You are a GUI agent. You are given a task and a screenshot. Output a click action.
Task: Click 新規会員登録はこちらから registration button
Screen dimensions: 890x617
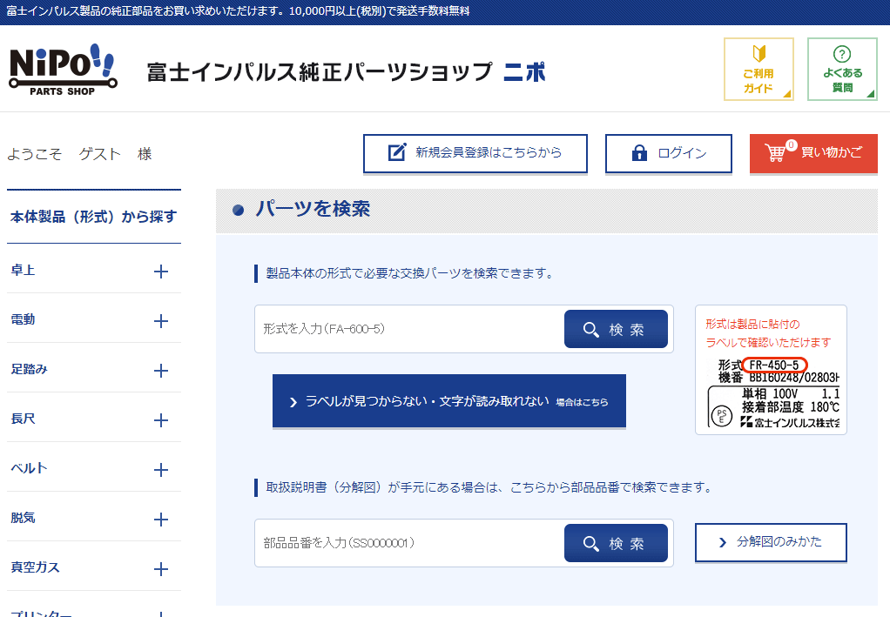(x=475, y=153)
